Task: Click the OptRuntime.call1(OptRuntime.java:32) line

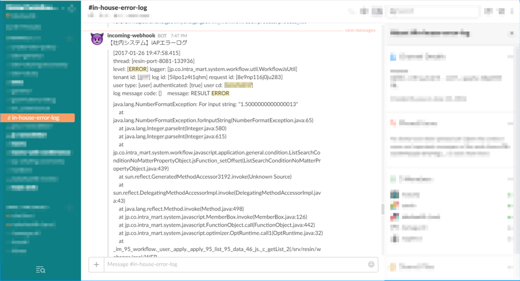Action: [220, 233]
